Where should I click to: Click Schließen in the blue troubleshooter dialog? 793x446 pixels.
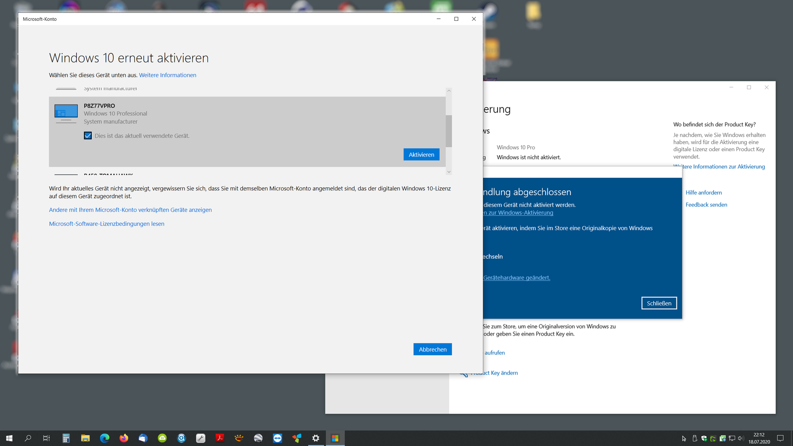(659, 303)
